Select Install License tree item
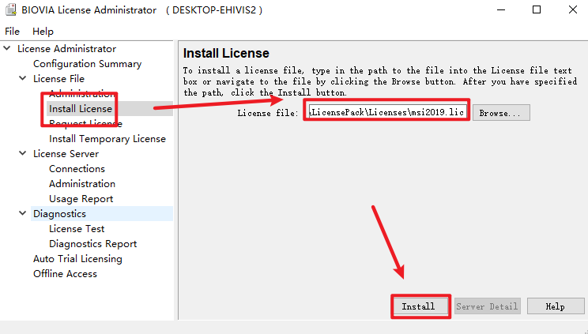 point(80,109)
